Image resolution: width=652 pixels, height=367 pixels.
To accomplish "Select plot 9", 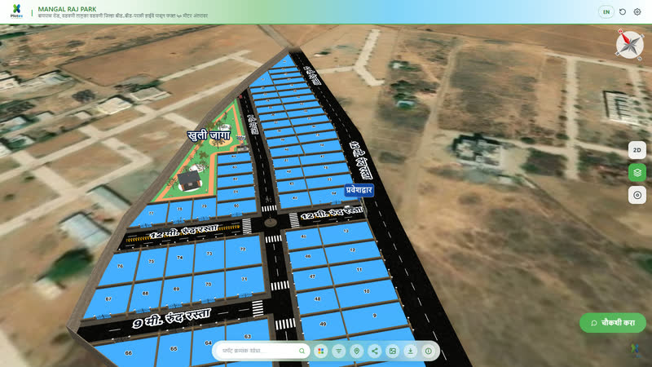I will click(x=374, y=316).
